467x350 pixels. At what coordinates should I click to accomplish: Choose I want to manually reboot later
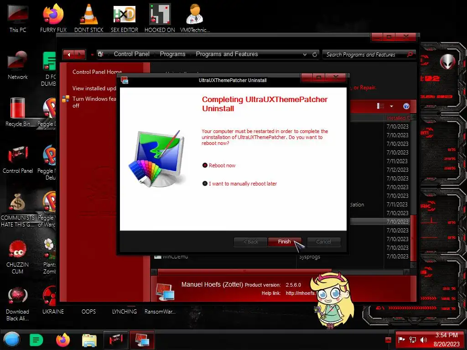[205, 184]
